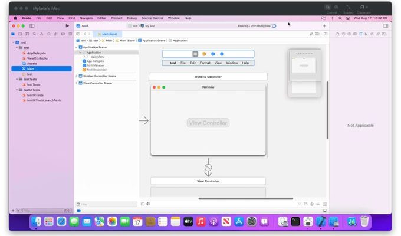Open the View Effects inspector icon
401x236 pixels.
[384, 34]
